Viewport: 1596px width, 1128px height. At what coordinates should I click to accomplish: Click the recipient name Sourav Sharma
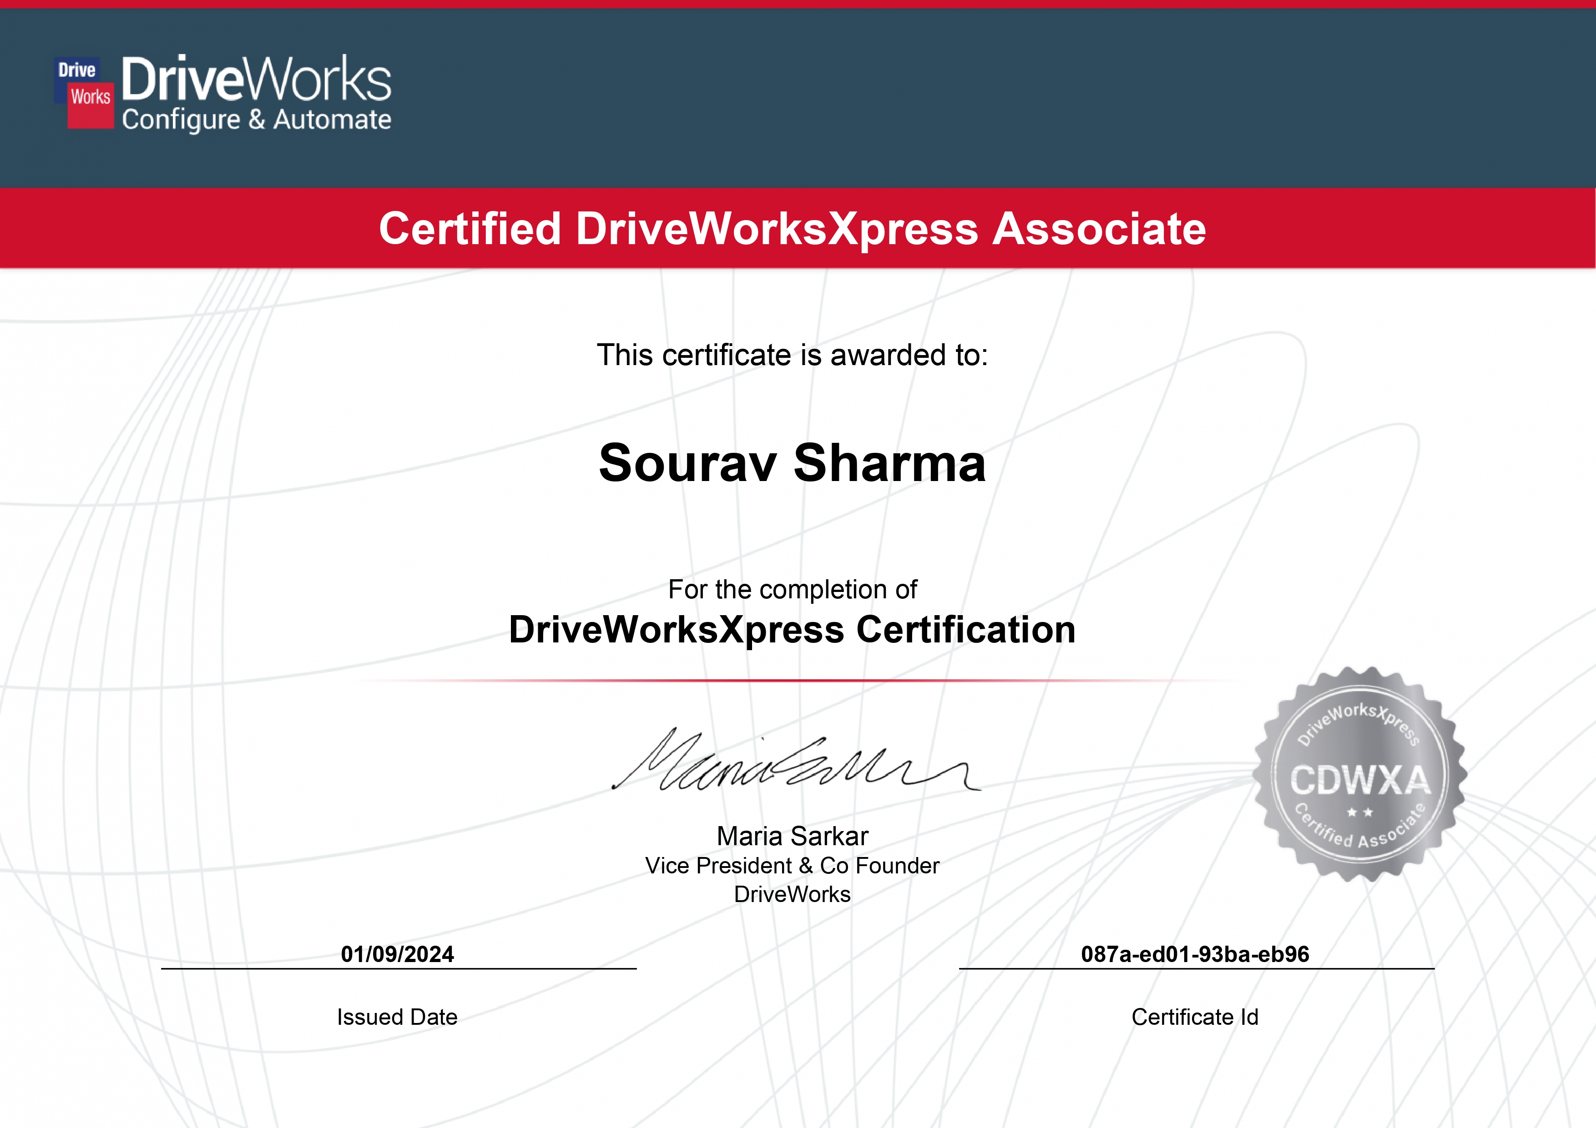coord(793,463)
